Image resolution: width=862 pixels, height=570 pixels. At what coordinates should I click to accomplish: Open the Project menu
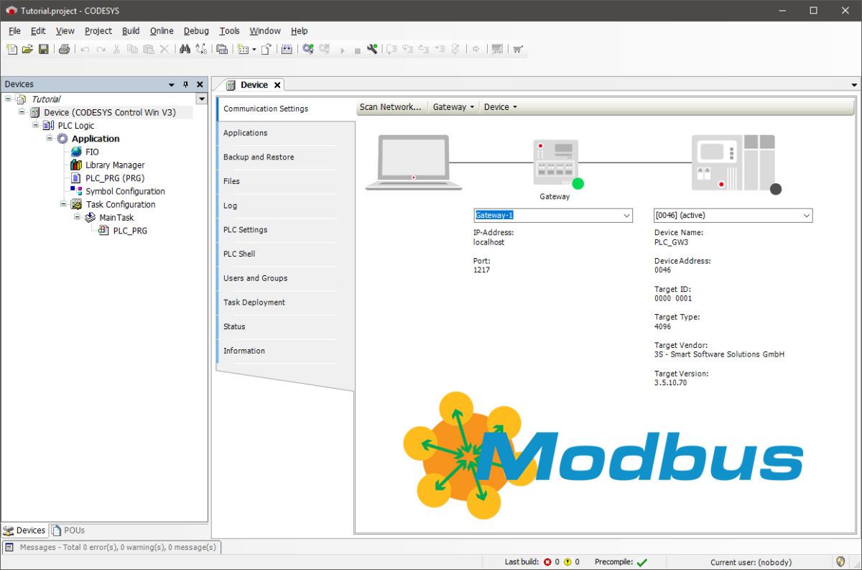click(98, 31)
